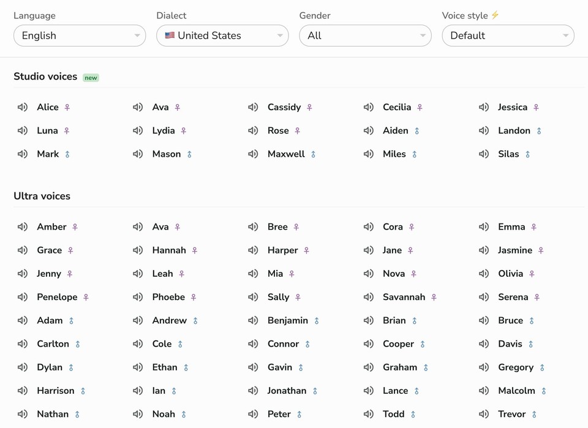
Task: Play Savannah's voice preview
Action: coord(368,297)
